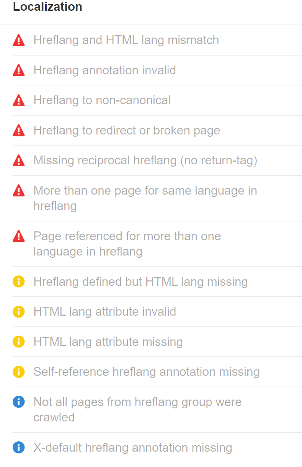The height and width of the screenshot is (467, 302).
Task: Click the blue info icon for X-default hreflang annotation missing
Action: click(18, 447)
